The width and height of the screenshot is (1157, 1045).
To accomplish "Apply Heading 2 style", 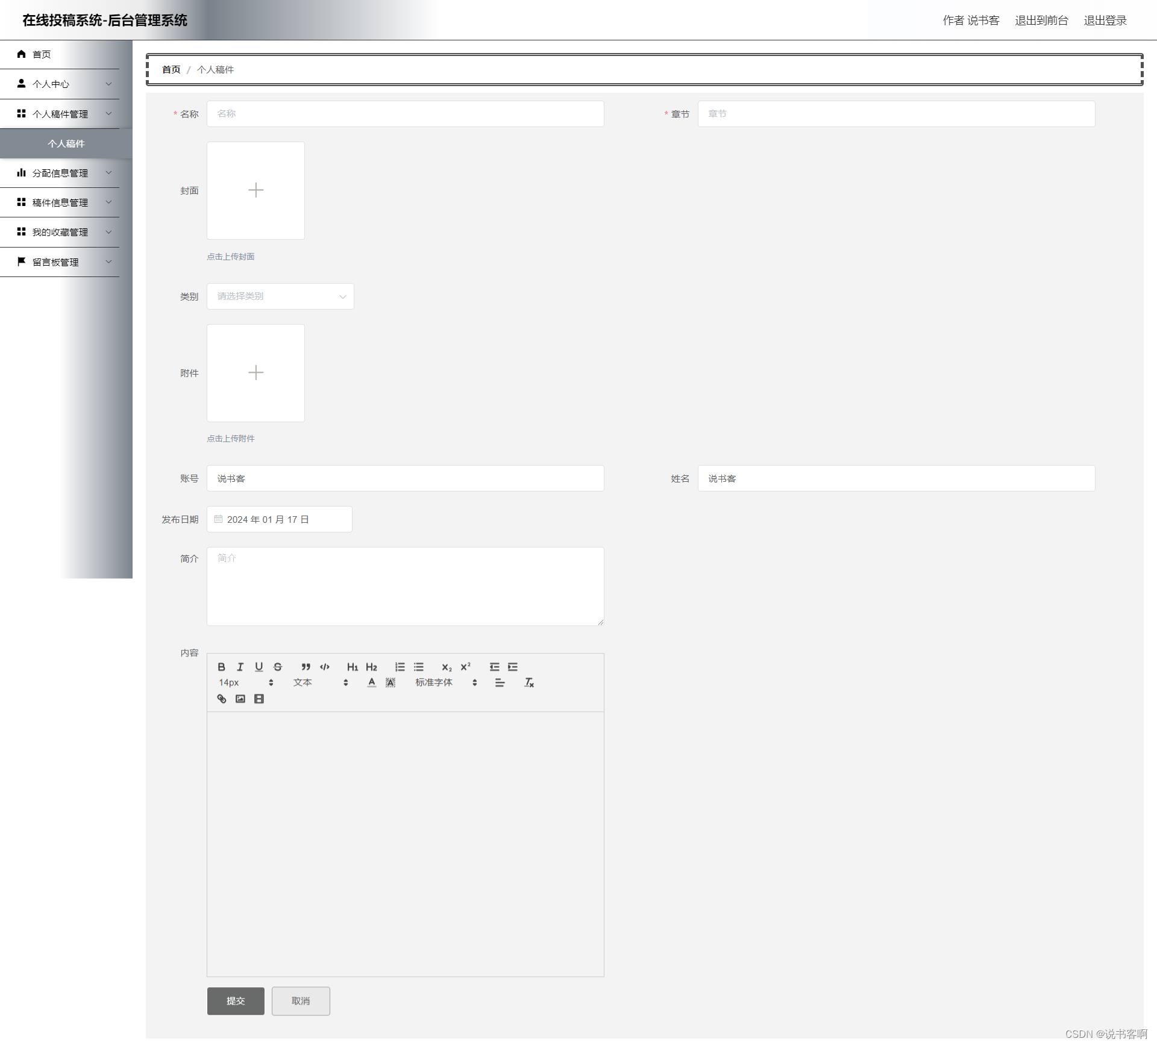I will [x=371, y=667].
